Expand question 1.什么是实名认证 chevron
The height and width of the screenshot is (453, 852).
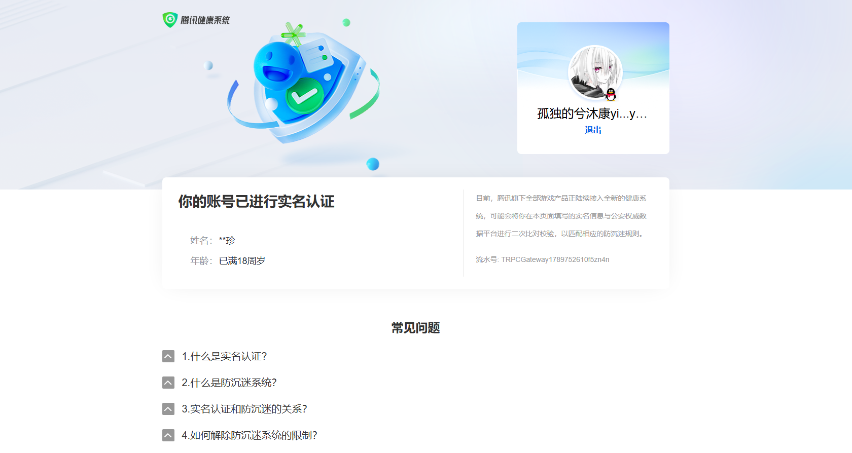[x=168, y=356]
